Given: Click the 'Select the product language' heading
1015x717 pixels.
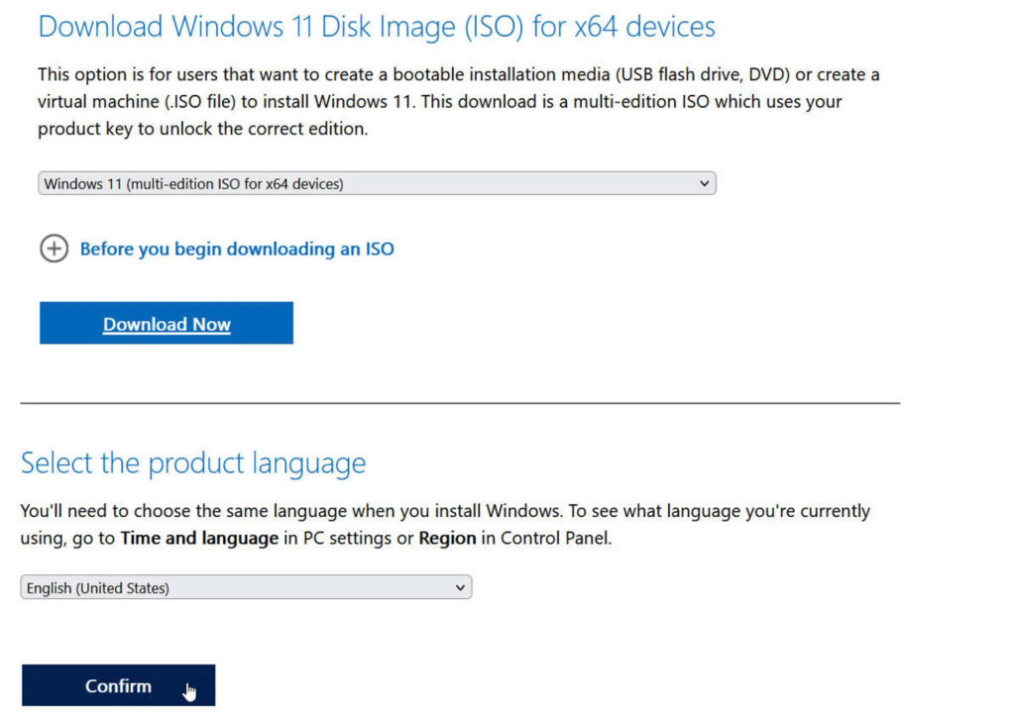Looking at the screenshot, I should (x=194, y=461).
